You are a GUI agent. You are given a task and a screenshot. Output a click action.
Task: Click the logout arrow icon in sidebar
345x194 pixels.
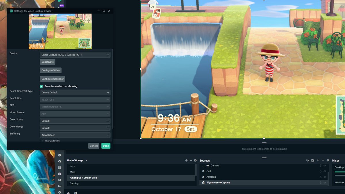coord(60,186)
